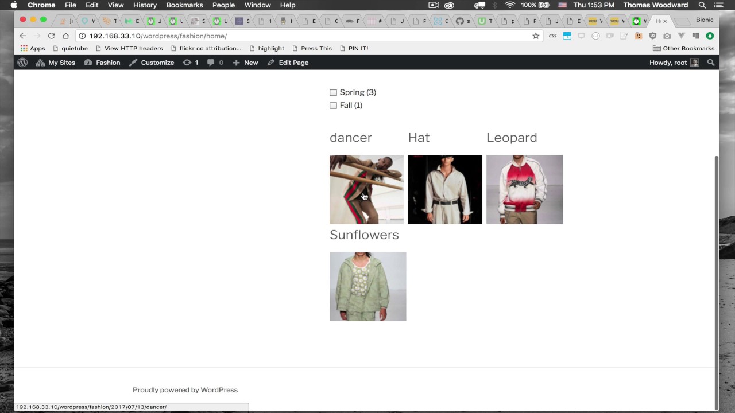Screen dimensions: 735x413
Task: Open the flickr cc attribution bookmark
Action: [x=206, y=48]
